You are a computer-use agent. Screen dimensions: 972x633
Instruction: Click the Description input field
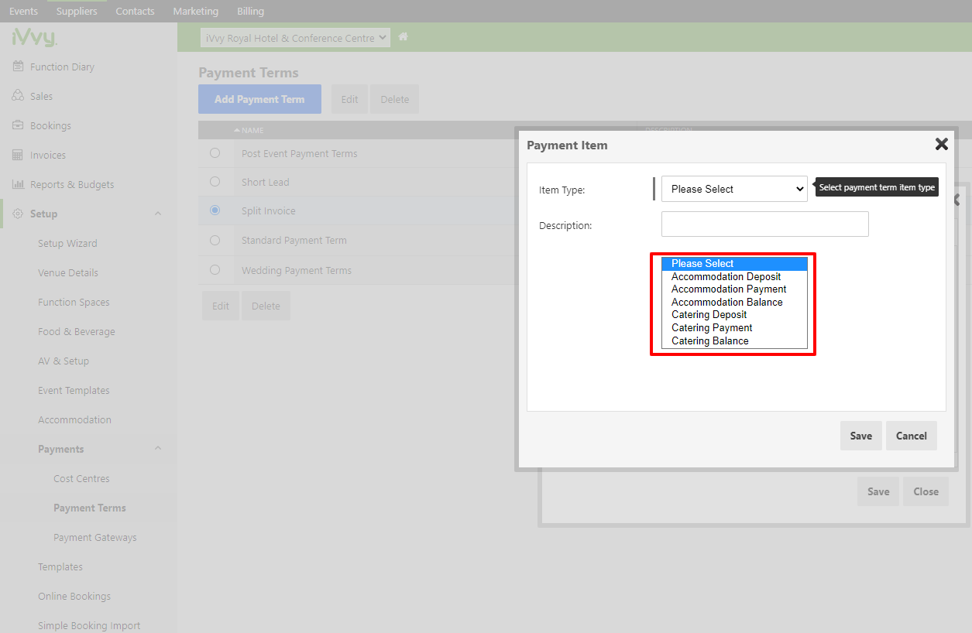pyautogui.click(x=765, y=224)
